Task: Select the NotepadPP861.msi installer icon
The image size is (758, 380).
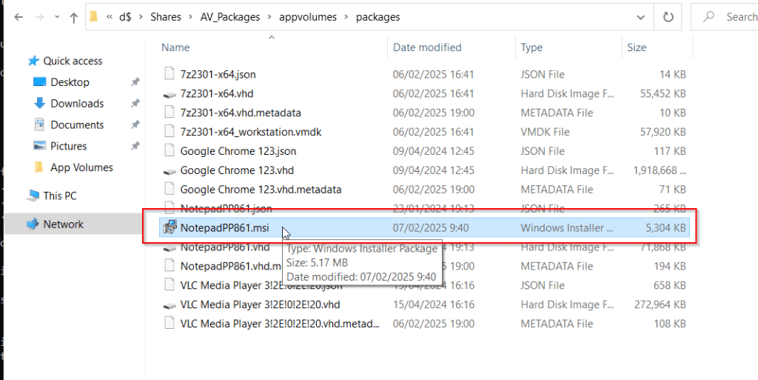Action: (x=170, y=227)
